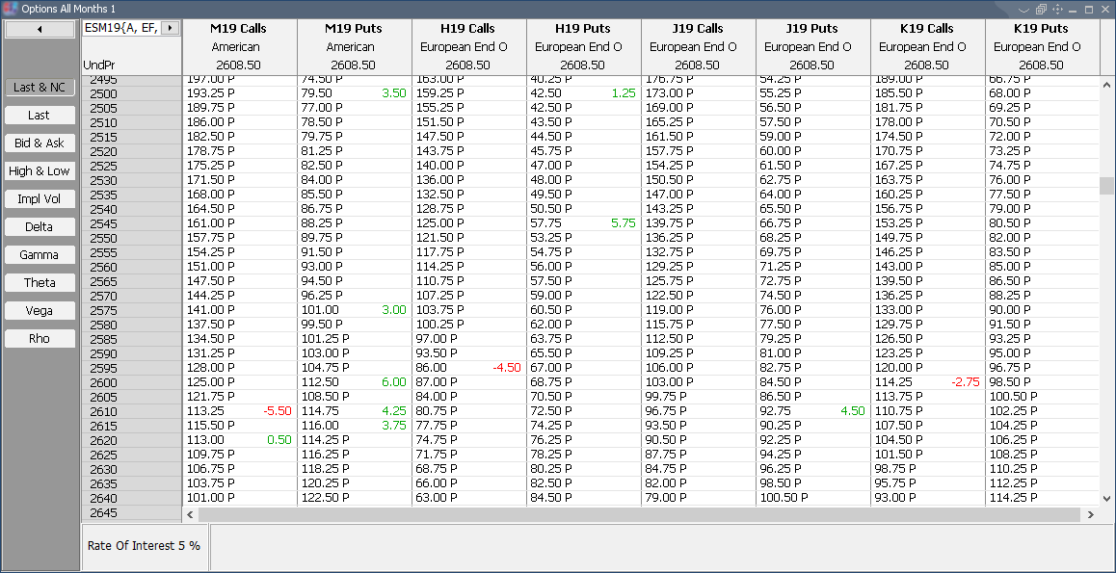This screenshot has height=573, width=1116.
Task: Show Theta values
Action: 40,283
